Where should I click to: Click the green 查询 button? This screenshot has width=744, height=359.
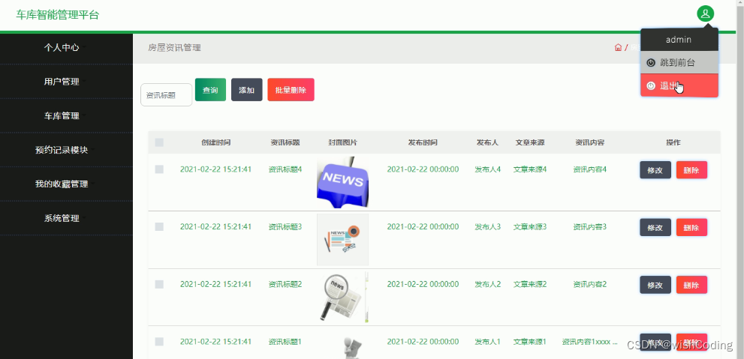point(210,89)
